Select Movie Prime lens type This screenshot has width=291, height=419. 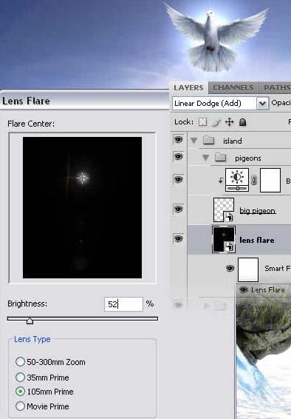pos(20,406)
